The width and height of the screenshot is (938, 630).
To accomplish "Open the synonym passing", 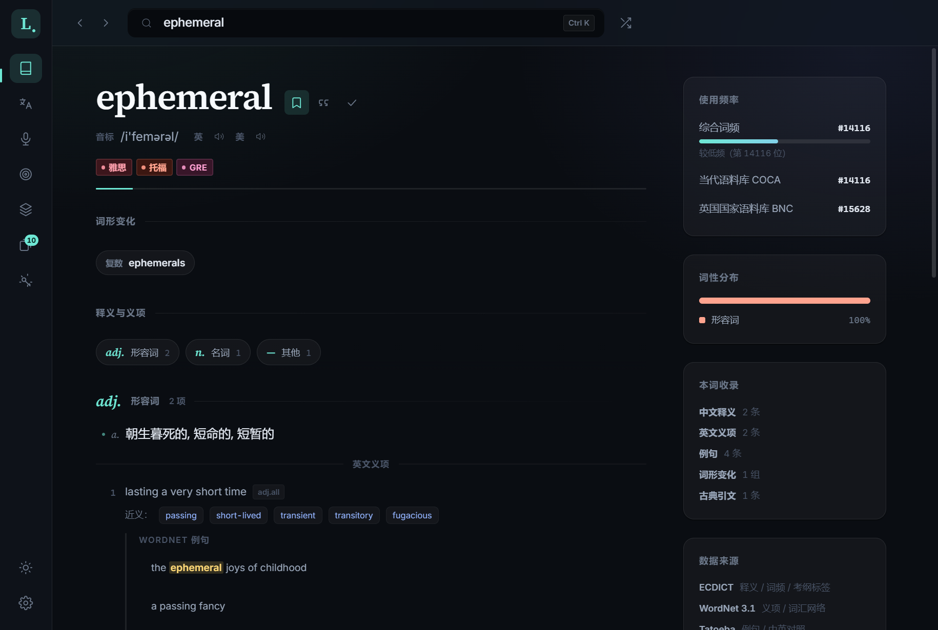I will (x=181, y=515).
